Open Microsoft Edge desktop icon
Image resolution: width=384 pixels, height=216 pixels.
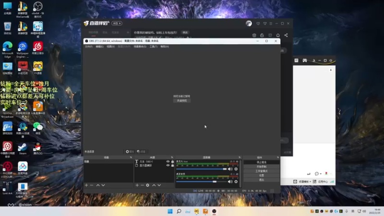point(8,50)
